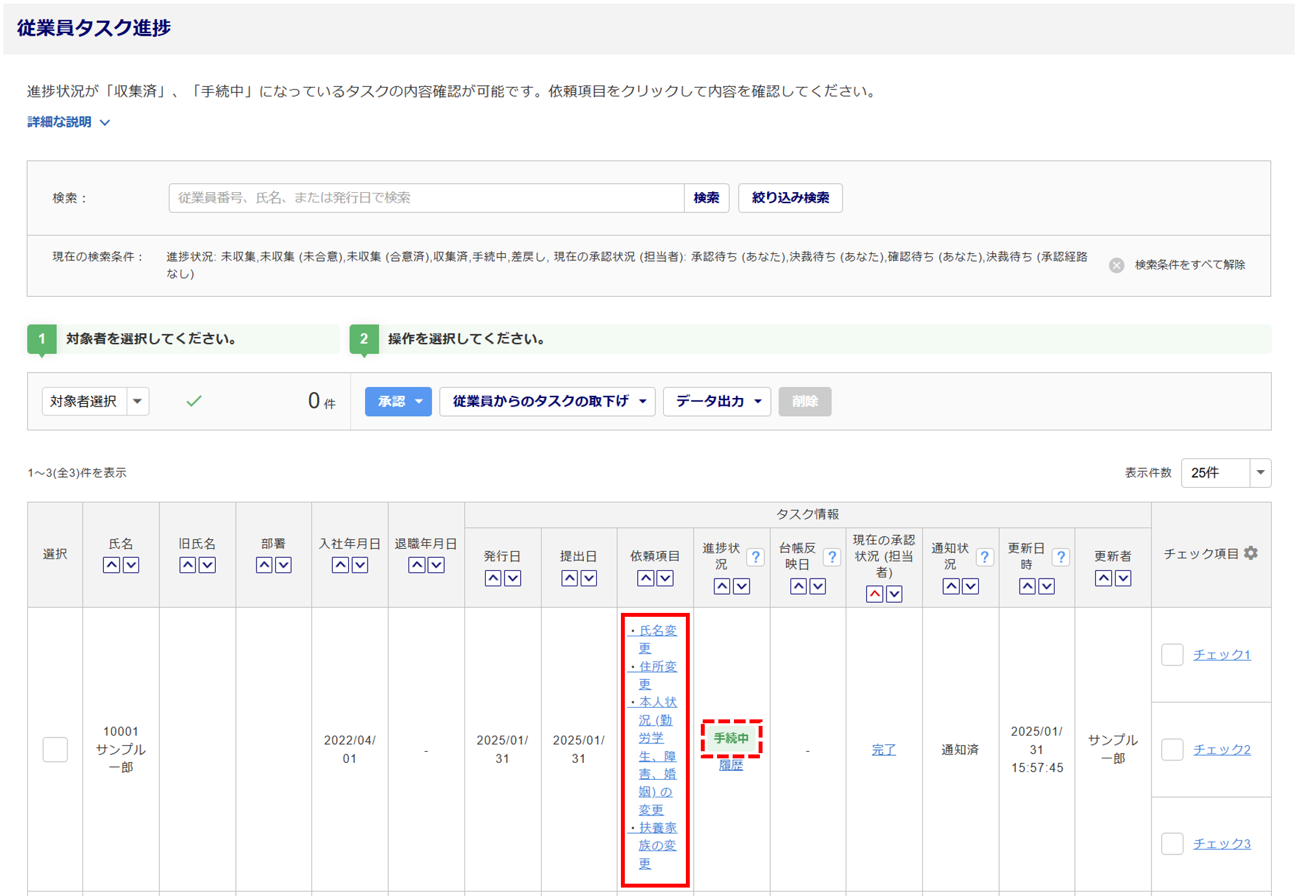Open the 承認 action menu
The height and width of the screenshot is (896, 1299).
(398, 401)
